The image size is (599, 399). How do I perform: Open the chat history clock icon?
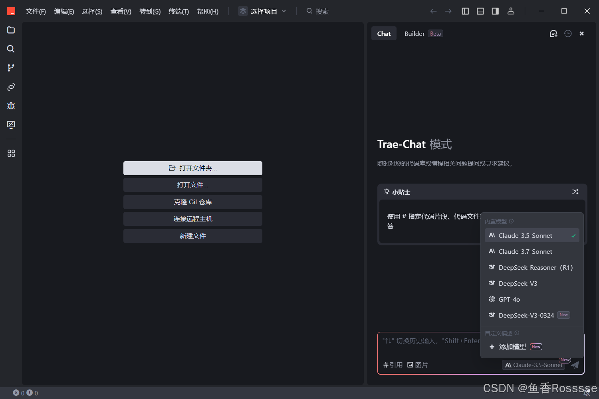click(568, 34)
